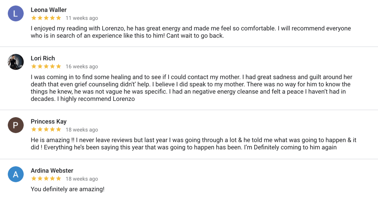Click Ardina Webster's blue A avatar
Image resolution: width=378 pixels, height=200 pixels.
click(16, 174)
